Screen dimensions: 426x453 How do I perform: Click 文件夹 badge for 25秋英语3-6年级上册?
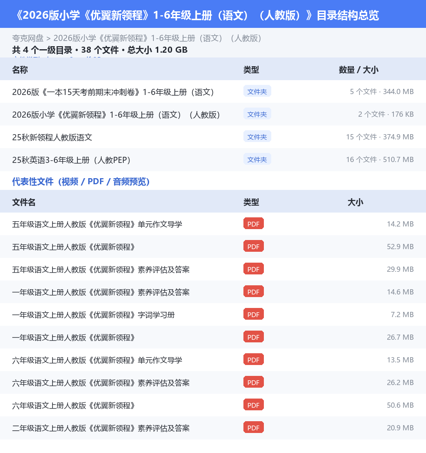click(257, 159)
